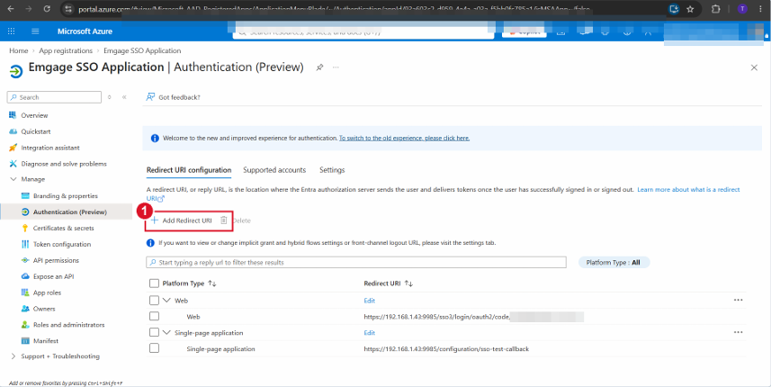The height and width of the screenshot is (387, 771).
Task: Open the Platform Type : All filter
Action: (x=614, y=263)
